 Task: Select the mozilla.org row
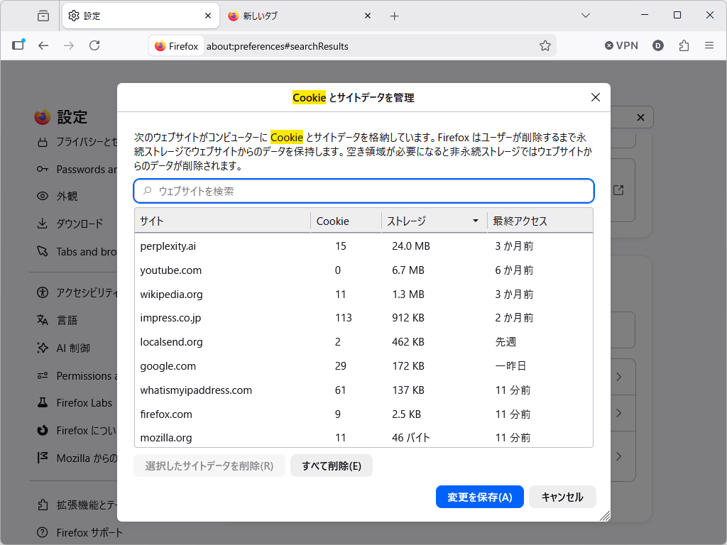364,437
